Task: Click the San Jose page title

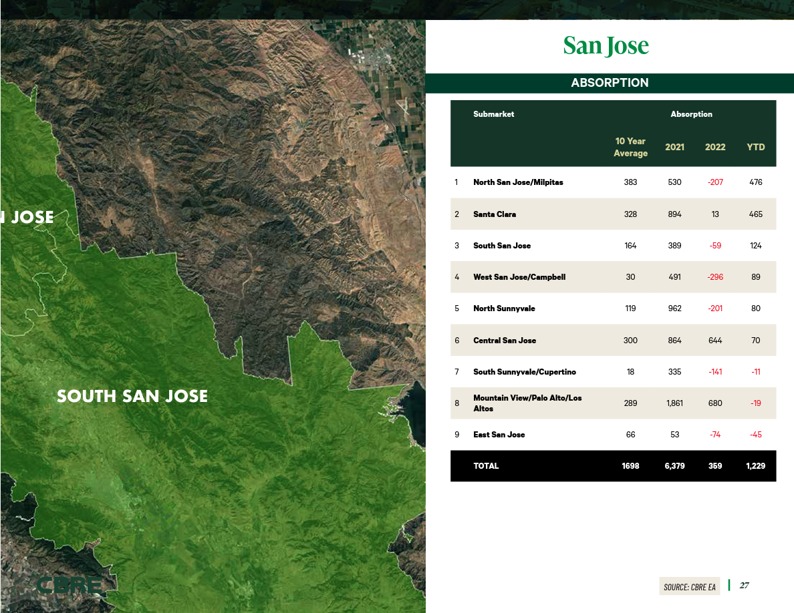Action: coord(606,46)
